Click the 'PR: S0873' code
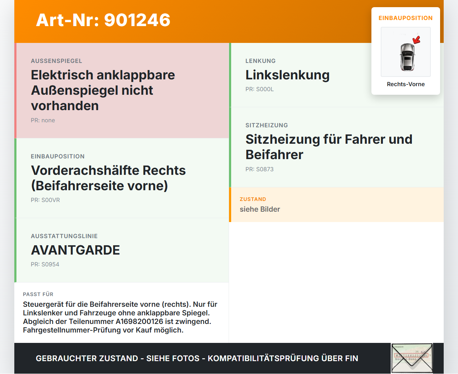Image resolution: width=458 pixels, height=374 pixels. click(259, 169)
